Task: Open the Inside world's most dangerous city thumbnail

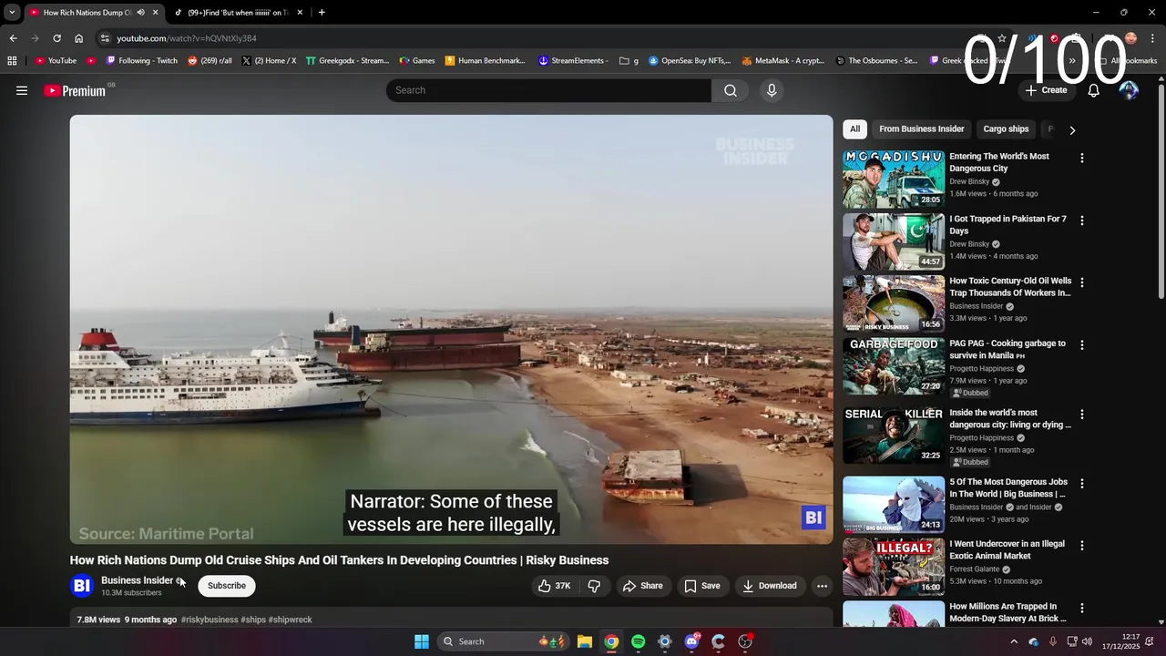Action: pyautogui.click(x=894, y=436)
